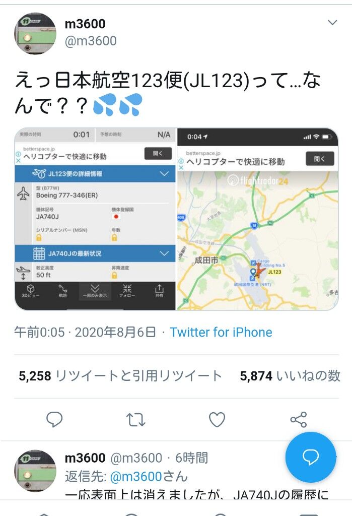Open m3600 avatar on the reply tweet
This screenshot has width=352, height=516.
click(35, 471)
